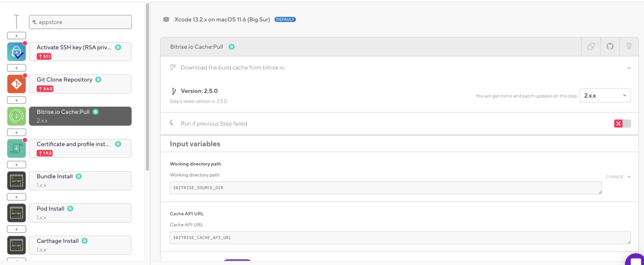Select the Git Clone Repository step
This screenshot has height=265, width=644.
[80, 84]
